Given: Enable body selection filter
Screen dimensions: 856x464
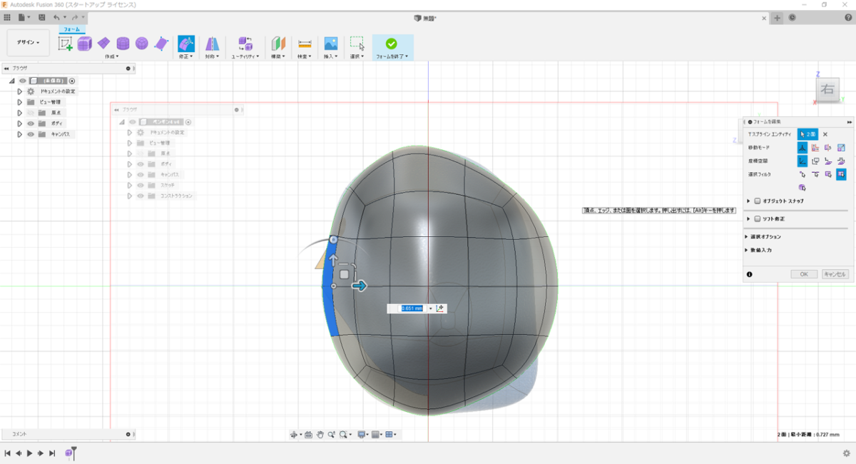Looking at the screenshot, I should click(802, 187).
